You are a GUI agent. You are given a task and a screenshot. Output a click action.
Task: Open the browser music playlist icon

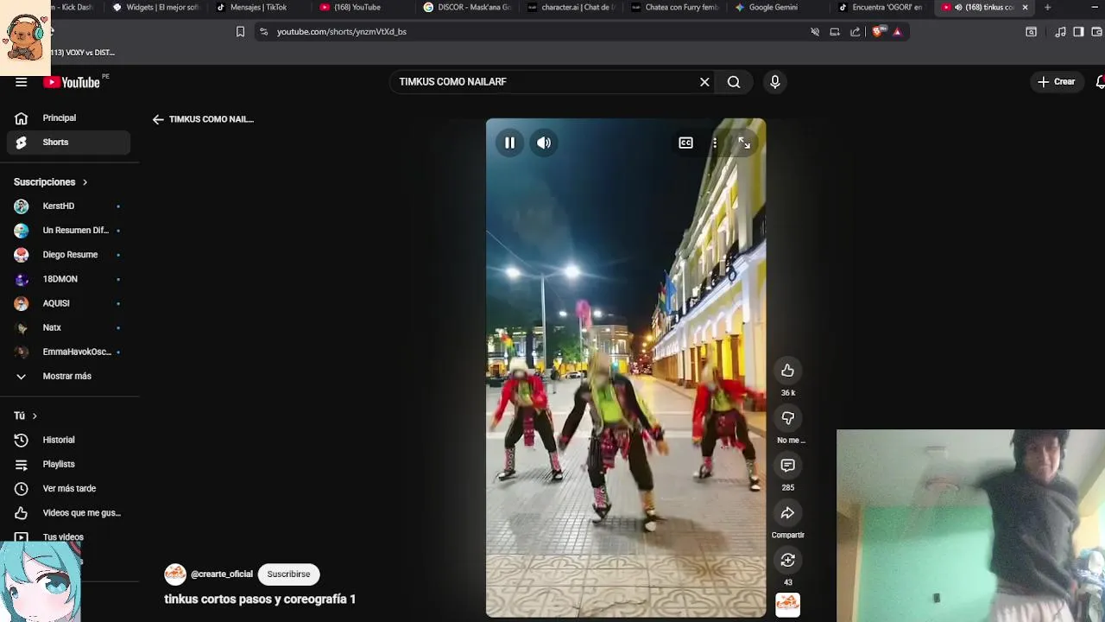pyautogui.click(x=1061, y=32)
